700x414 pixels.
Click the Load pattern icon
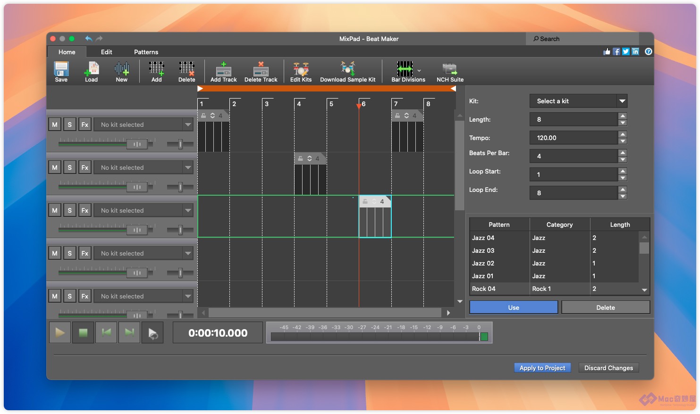[x=92, y=72]
